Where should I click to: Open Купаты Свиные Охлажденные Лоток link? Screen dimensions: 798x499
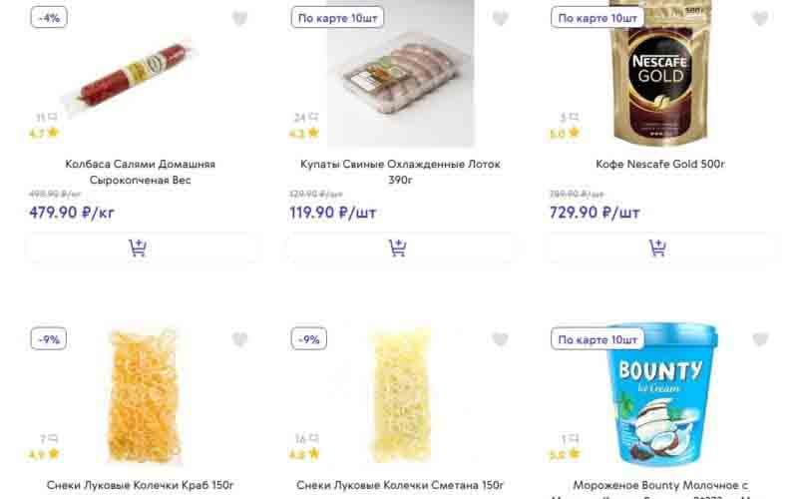click(400, 172)
